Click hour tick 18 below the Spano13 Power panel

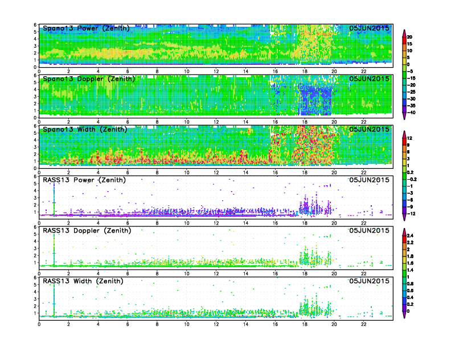coord(305,72)
